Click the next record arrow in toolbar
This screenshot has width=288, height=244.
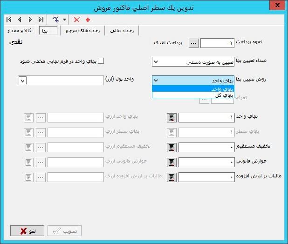[30, 20]
